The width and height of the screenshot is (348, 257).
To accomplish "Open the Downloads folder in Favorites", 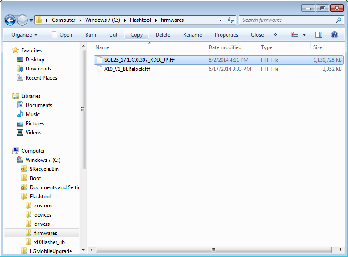I will coord(38,69).
